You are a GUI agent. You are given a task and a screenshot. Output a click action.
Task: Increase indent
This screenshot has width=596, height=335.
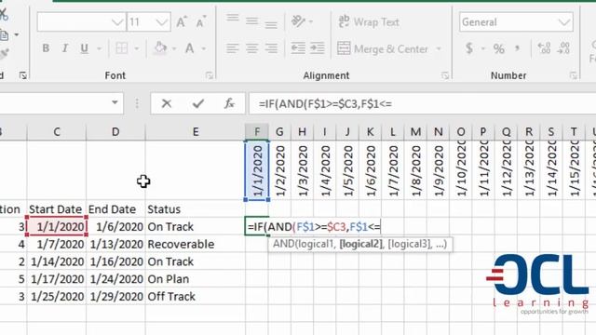pos(318,48)
